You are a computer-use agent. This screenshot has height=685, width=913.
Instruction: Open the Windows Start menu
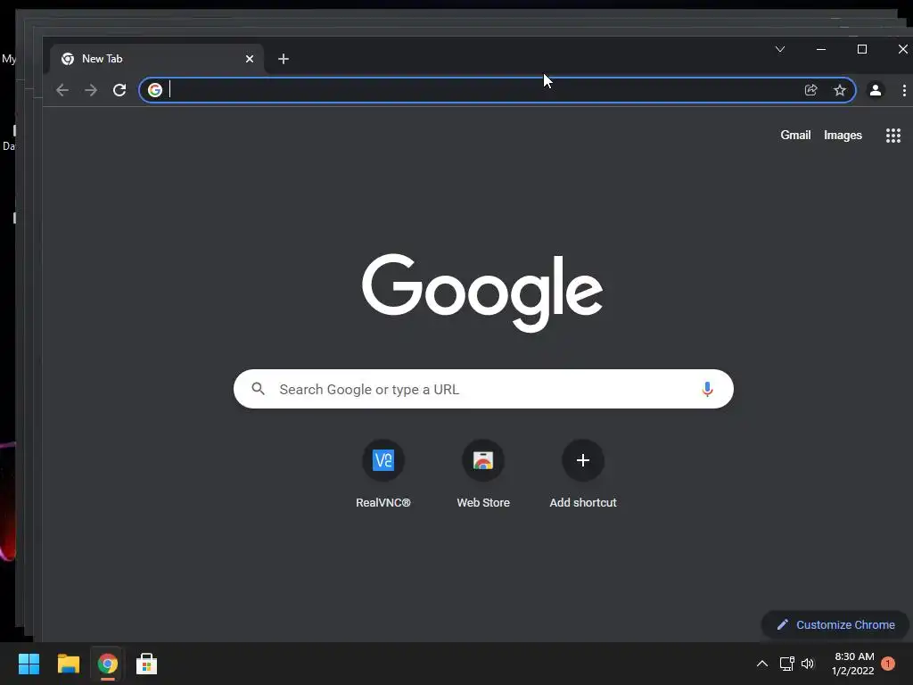click(29, 664)
